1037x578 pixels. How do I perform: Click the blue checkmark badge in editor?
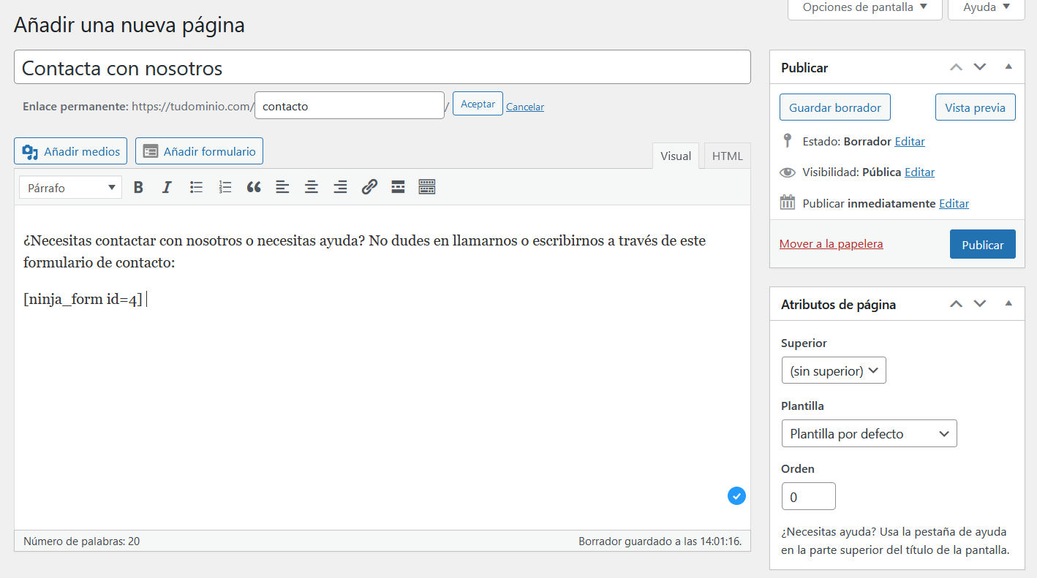click(736, 496)
